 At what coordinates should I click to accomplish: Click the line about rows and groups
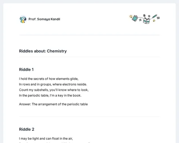(53, 85)
